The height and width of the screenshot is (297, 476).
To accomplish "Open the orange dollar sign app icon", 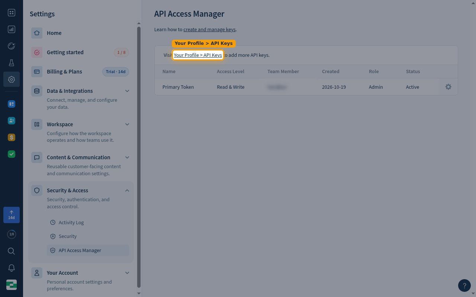I will coord(12,137).
